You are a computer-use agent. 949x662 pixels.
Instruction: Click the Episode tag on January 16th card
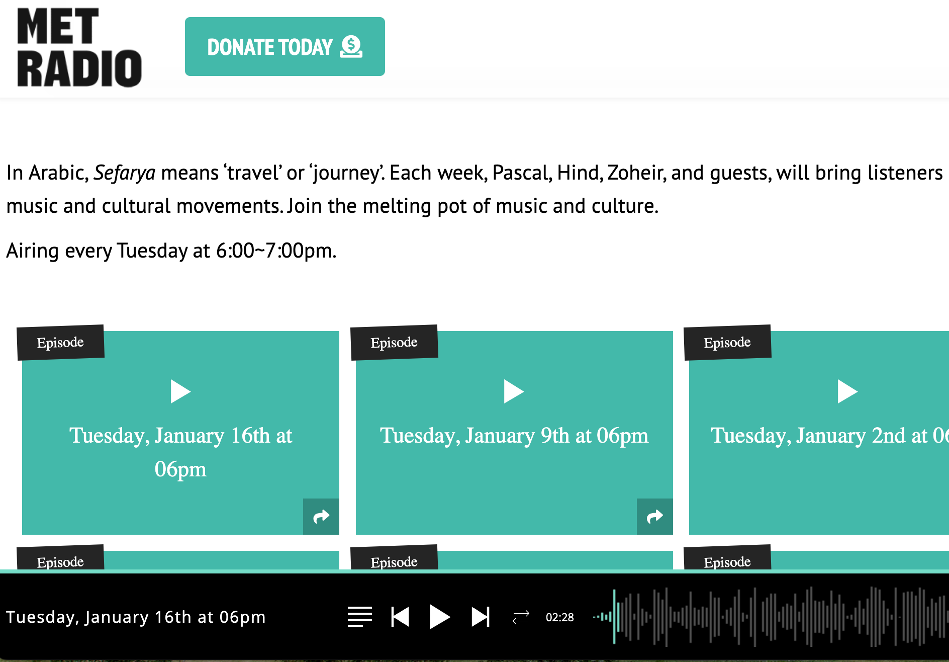point(60,342)
